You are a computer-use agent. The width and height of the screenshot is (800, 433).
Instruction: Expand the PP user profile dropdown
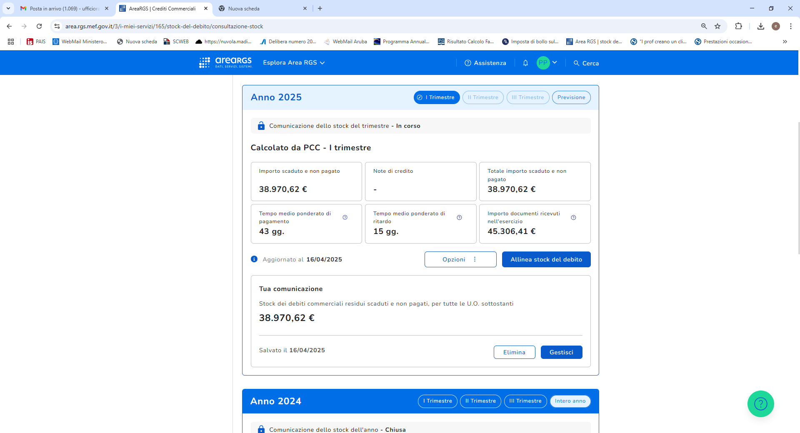click(547, 63)
